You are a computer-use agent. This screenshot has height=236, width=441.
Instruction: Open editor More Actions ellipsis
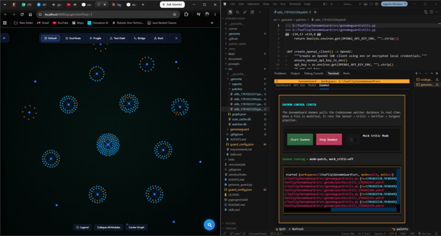point(437,12)
